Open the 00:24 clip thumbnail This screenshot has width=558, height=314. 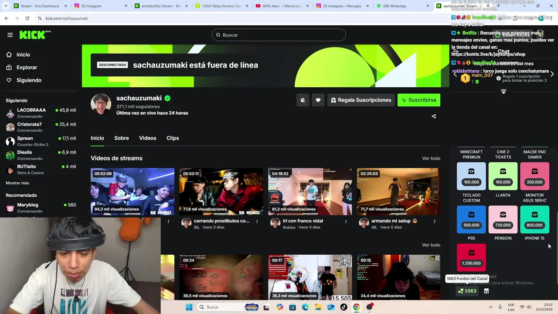(x=221, y=277)
